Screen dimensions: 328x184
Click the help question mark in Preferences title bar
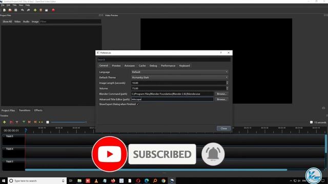point(221,53)
